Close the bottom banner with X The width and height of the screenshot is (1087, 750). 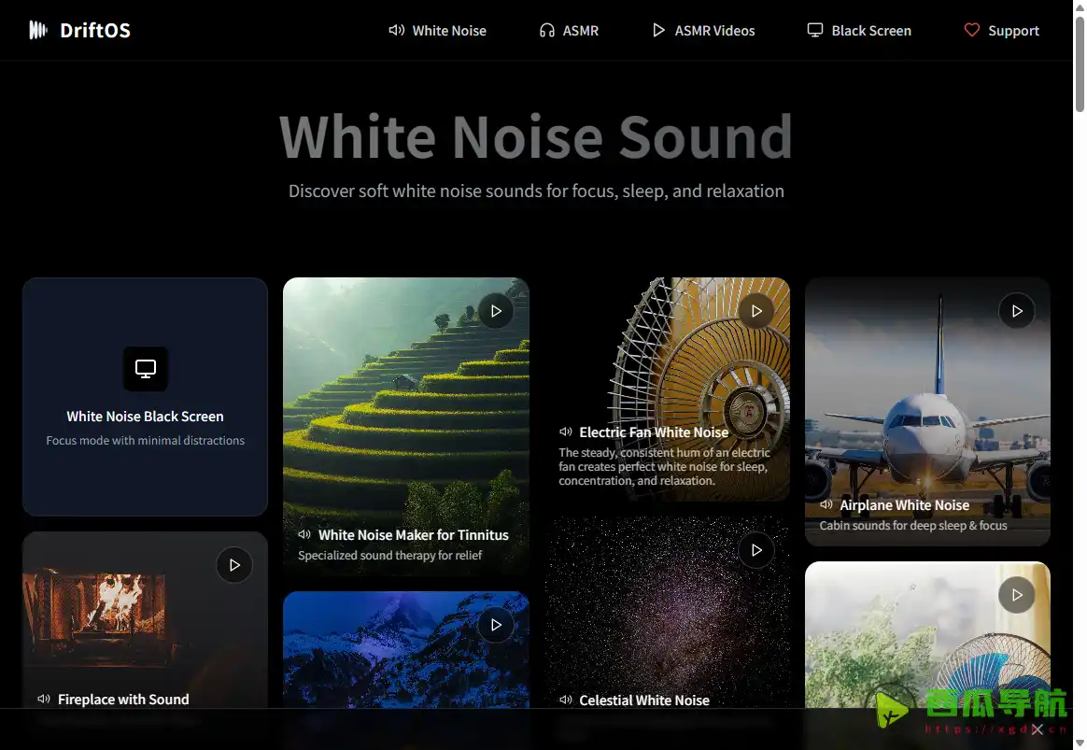click(x=1037, y=729)
